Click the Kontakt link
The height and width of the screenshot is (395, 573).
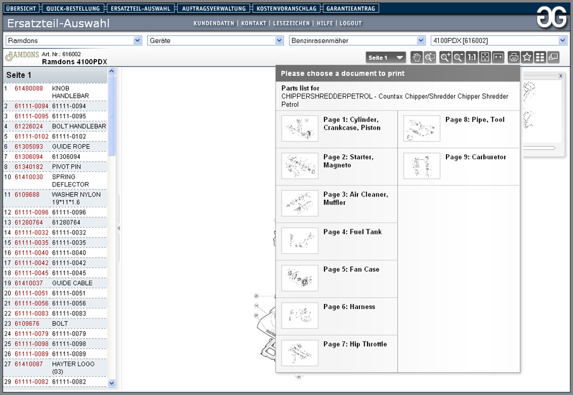pyautogui.click(x=254, y=23)
